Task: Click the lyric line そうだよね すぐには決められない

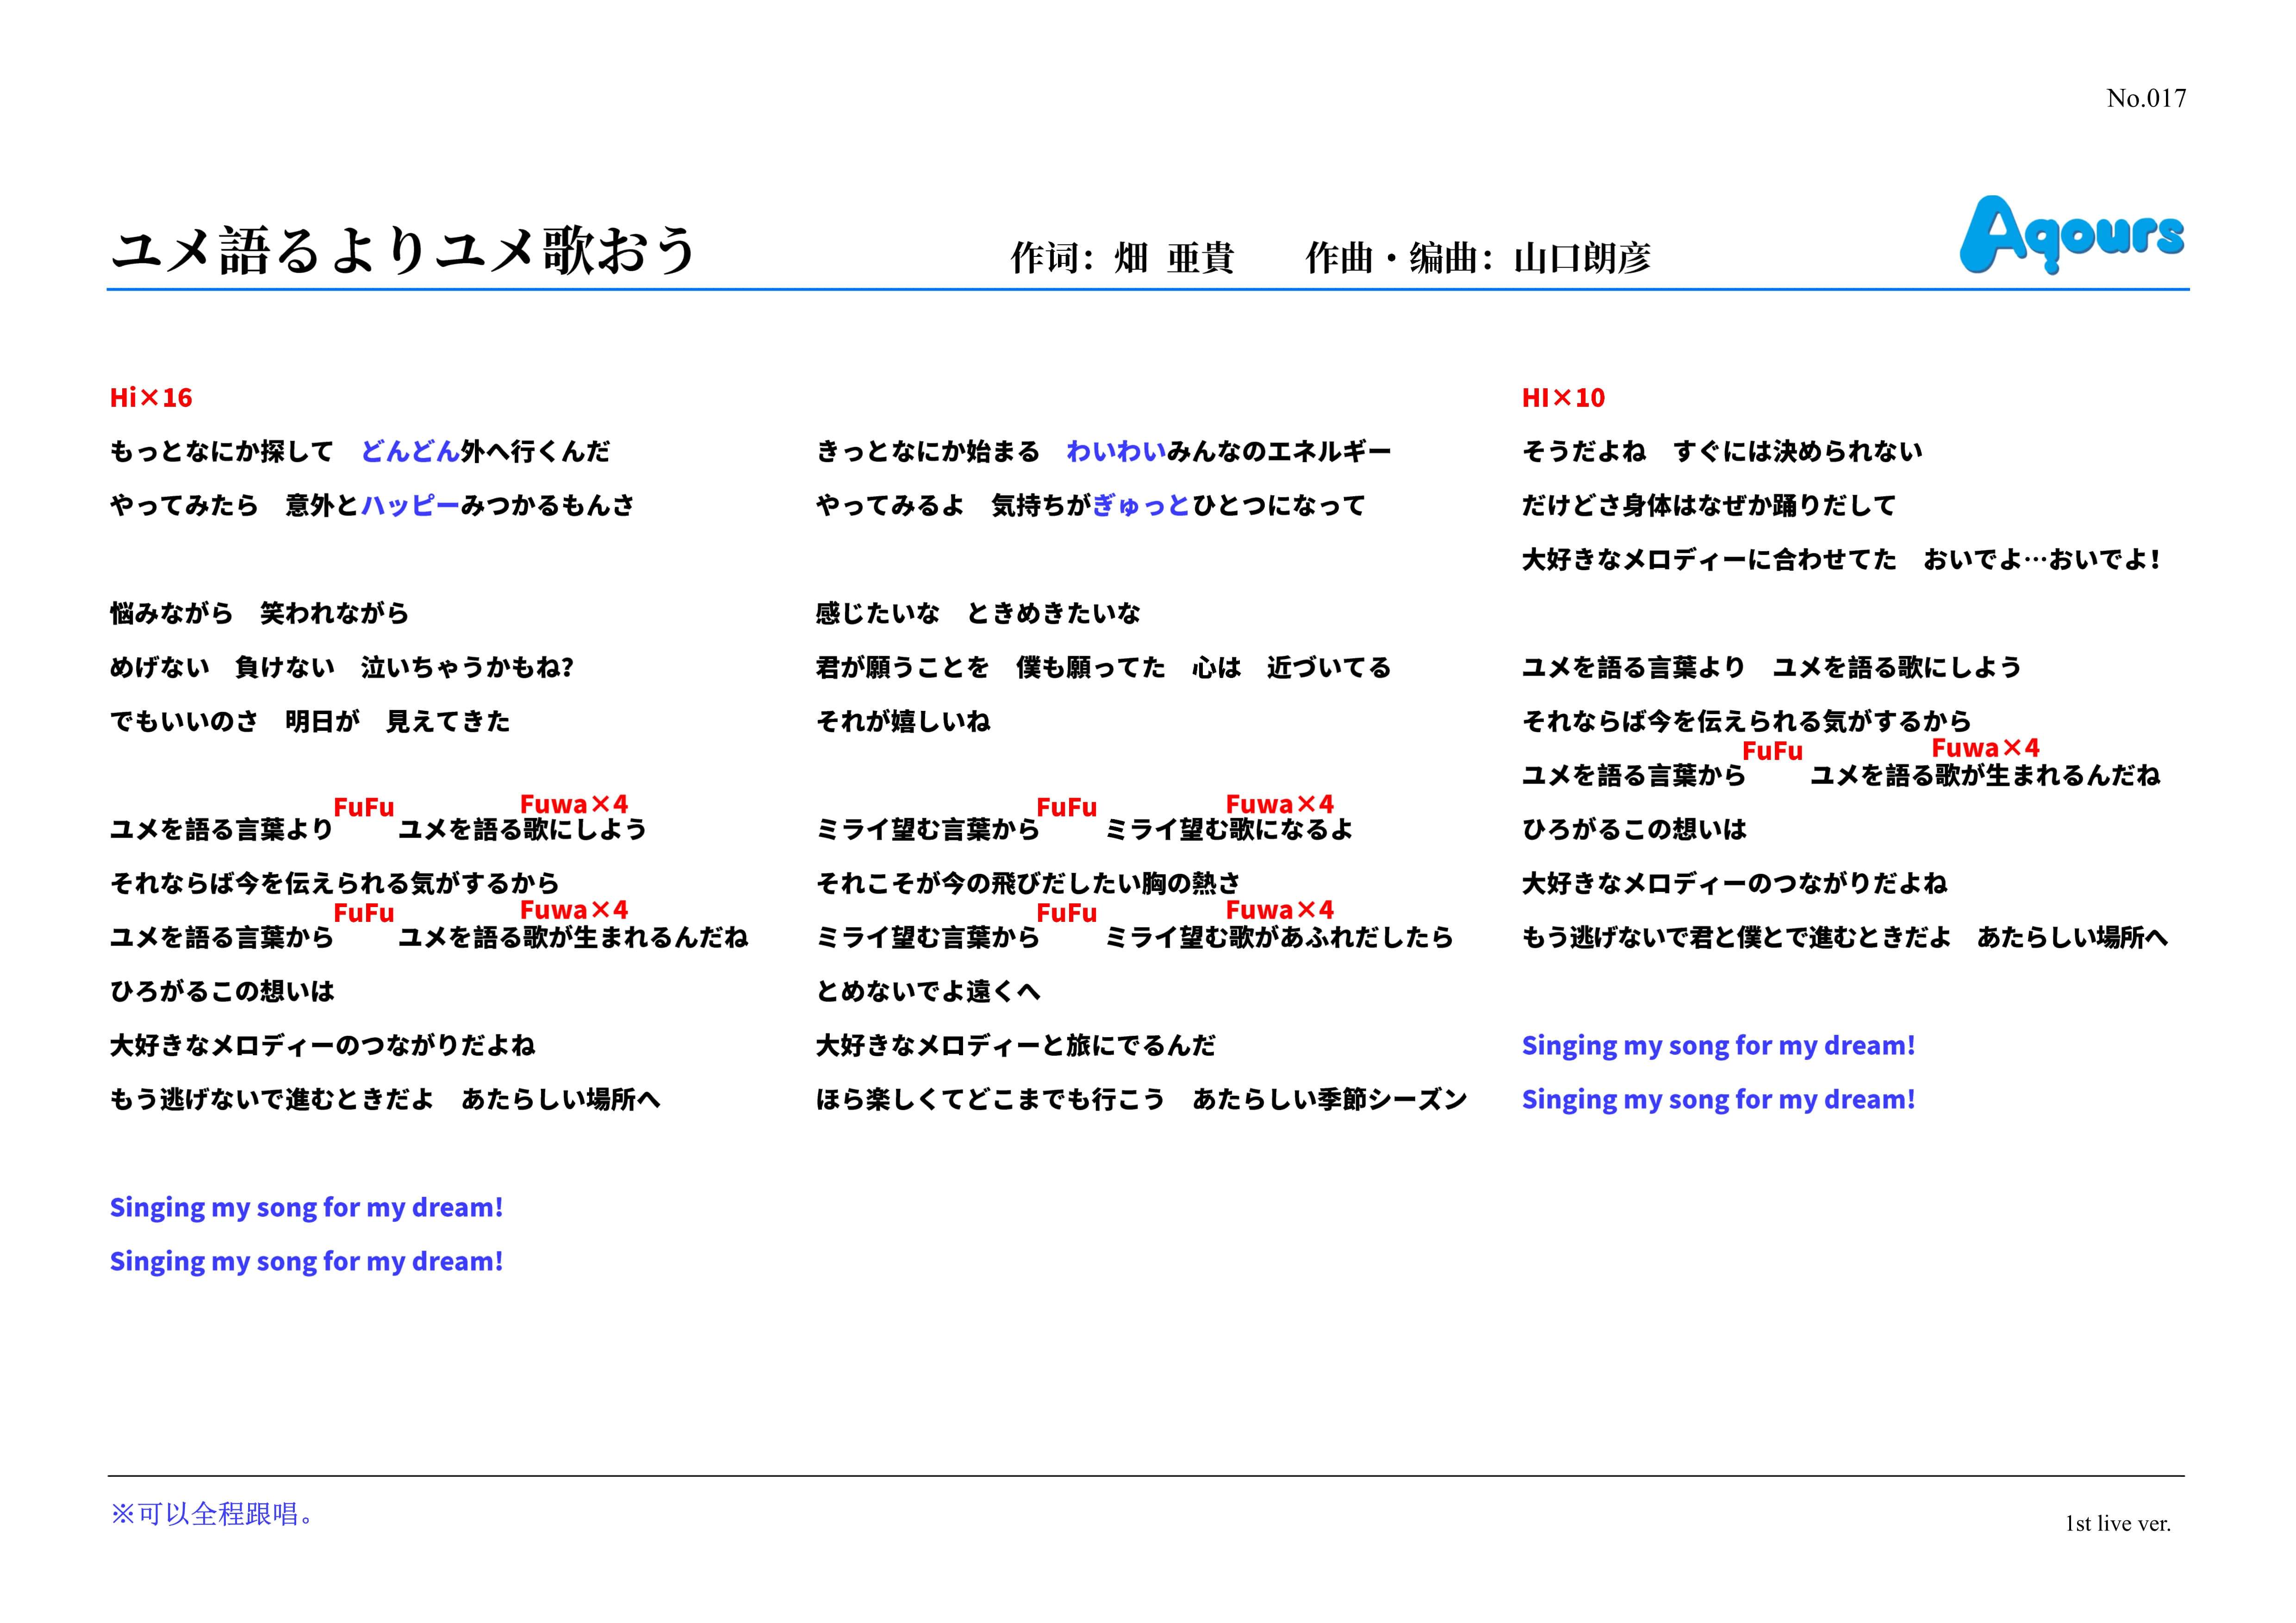Action: (1721, 452)
